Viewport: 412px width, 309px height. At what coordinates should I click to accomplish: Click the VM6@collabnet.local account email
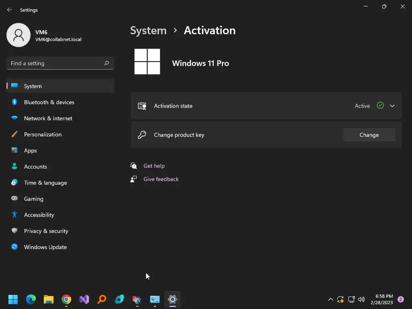(58, 39)
